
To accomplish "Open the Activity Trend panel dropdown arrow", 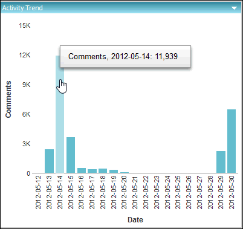I will tap(234, 8).
